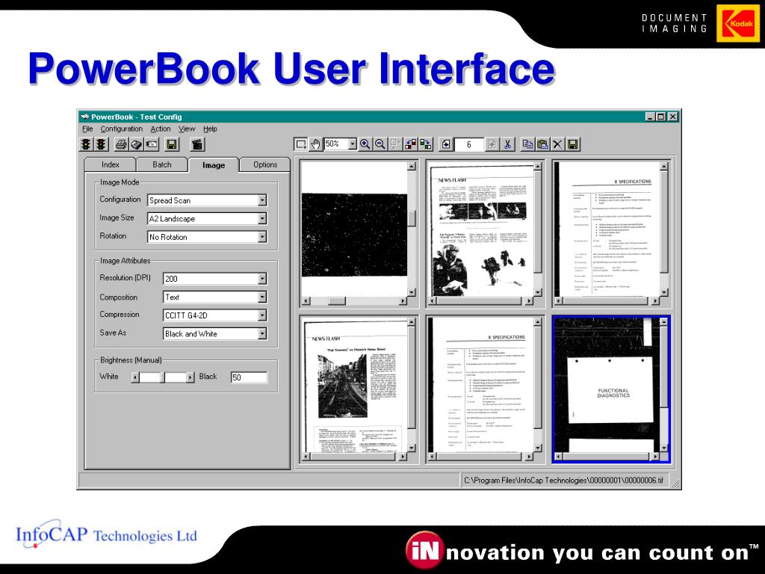Click vertical scrollbar of FUNCTIONAL DIAGNOSTICS thumbnail
This screenshot has height=574, width=765.
(664, 385)
